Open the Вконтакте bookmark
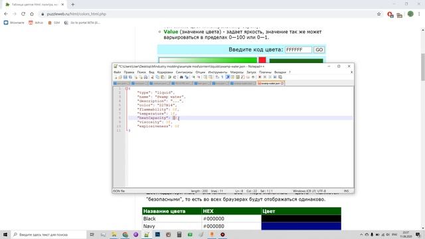 point(14,23)
